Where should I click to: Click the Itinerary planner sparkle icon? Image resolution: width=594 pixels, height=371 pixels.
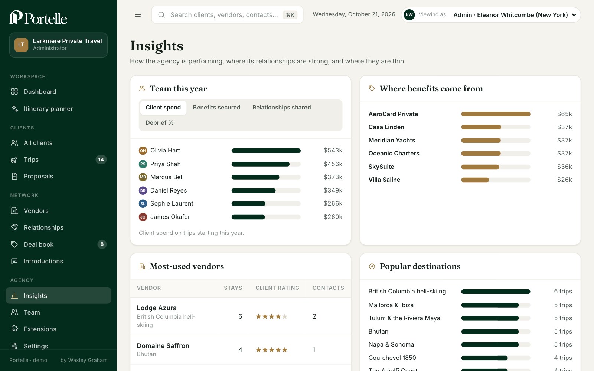click(14, 109)
